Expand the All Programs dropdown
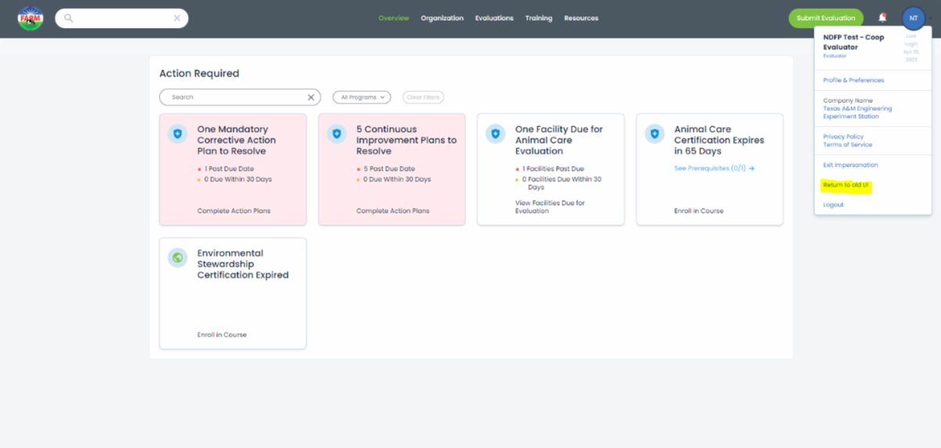The image size is (941, 448). 362,97
